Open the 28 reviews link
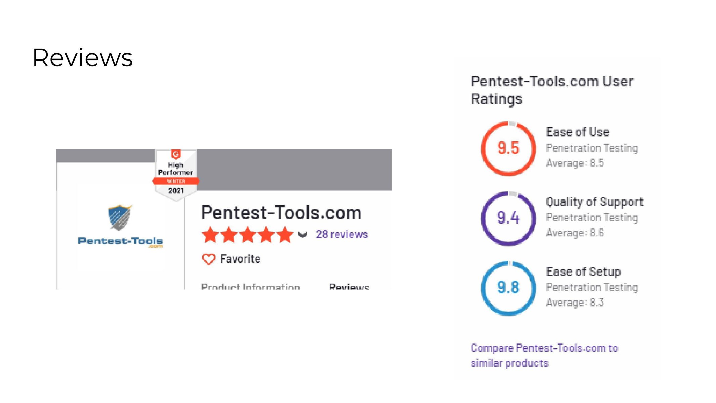This screenshot has height=403, width=716. click(x=342, y=234)
